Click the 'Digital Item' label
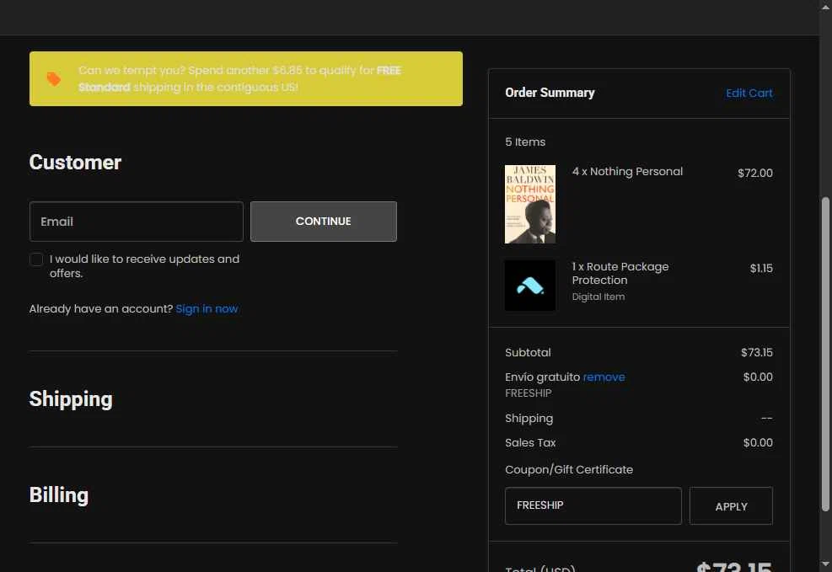Image resolution: width=832 pixels, height=572 pixels. coord(599,297)
